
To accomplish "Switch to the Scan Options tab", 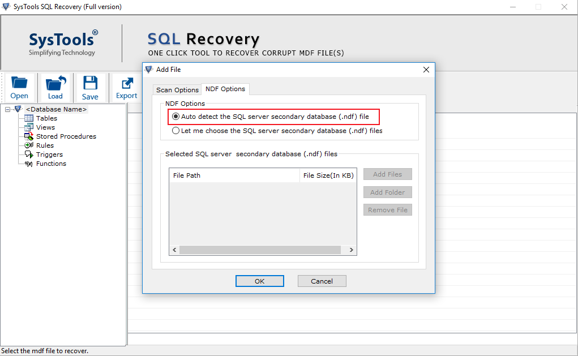I will pyautogui.click(x=177, y=89).
